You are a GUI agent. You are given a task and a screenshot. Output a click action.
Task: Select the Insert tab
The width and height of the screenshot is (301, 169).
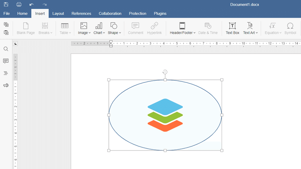point(40,14)
